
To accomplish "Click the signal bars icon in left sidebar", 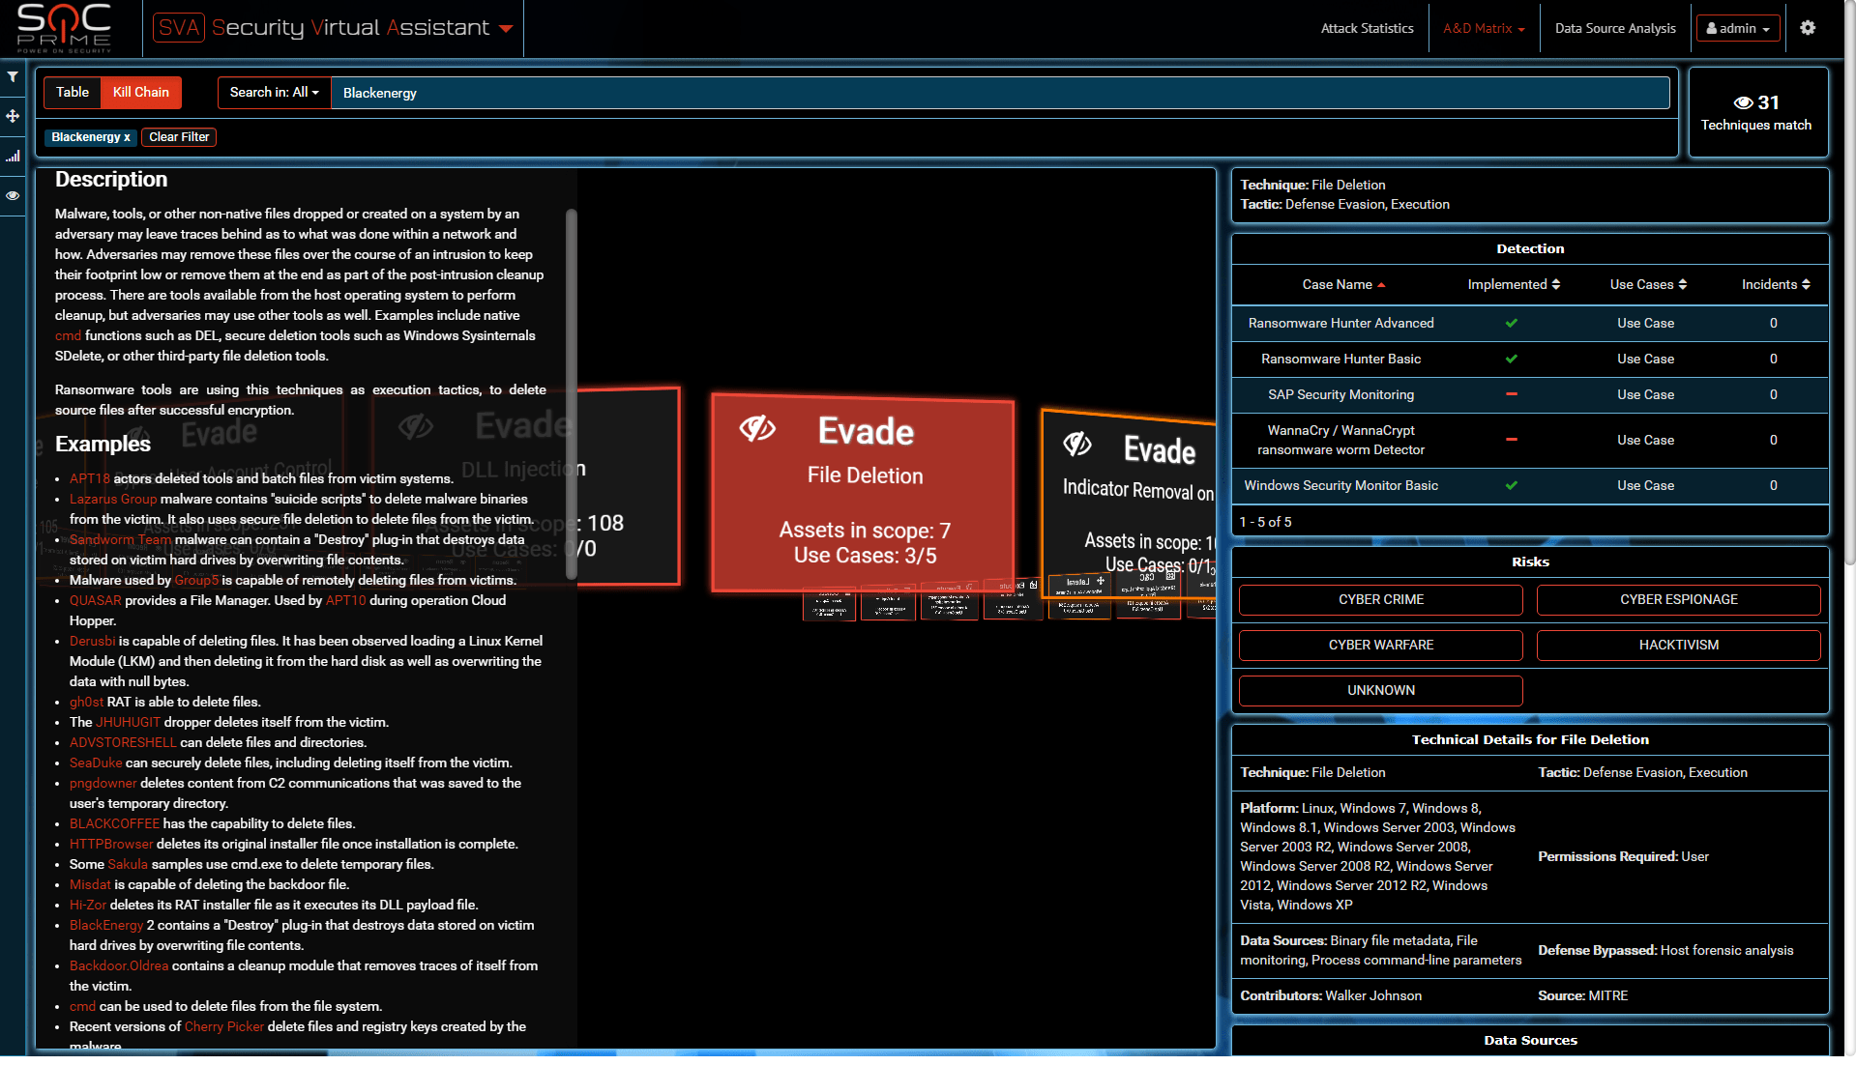I will point(13,156).
